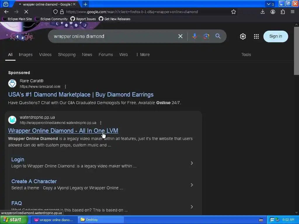
Task: Switch to the Forums tab
Action: pos(106,55)
